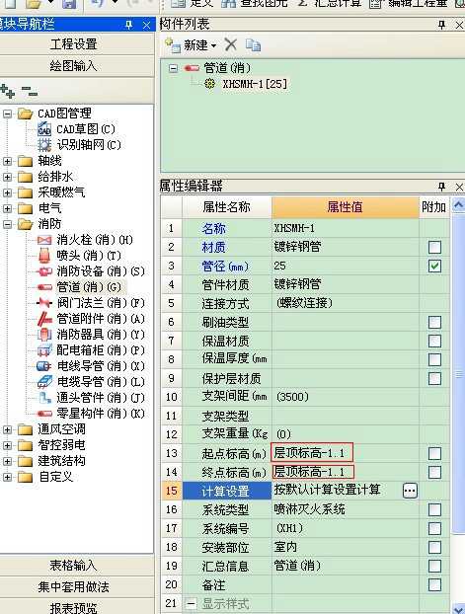Uncheck the 管径(mm) 附加 checkbox
This screenshot has width=465, height=614.
coord(434,267)
